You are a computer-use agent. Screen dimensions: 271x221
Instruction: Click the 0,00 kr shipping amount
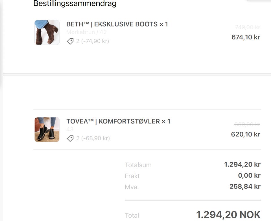tap(249, 175)
